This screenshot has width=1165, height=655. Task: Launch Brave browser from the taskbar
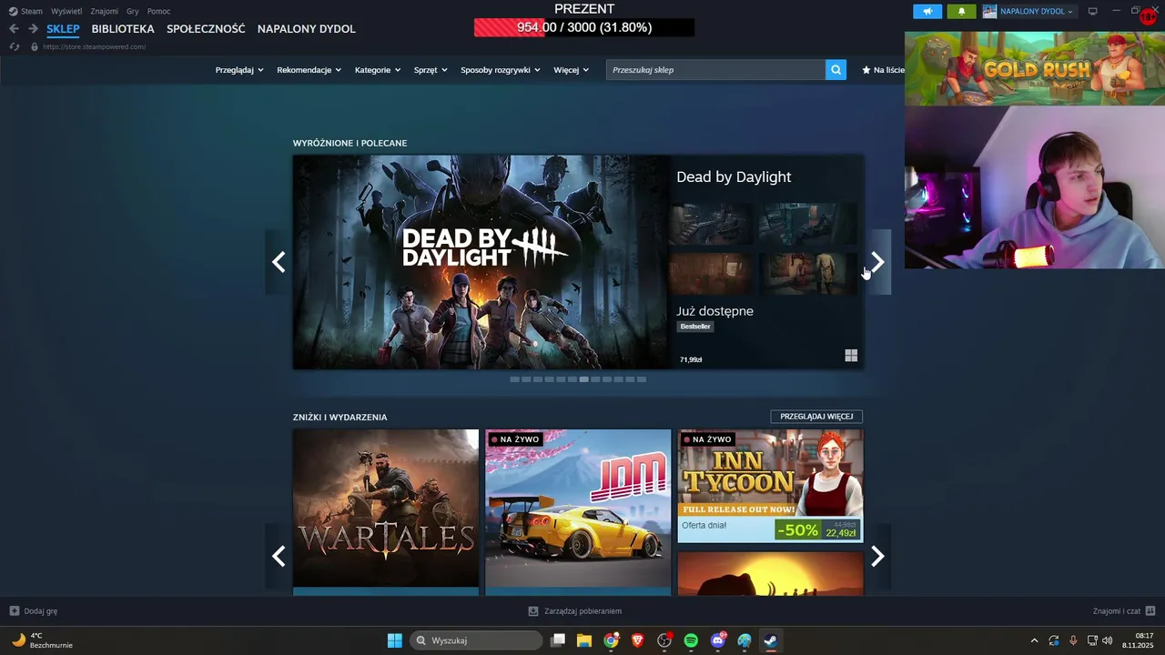click(x=637, y=640)
